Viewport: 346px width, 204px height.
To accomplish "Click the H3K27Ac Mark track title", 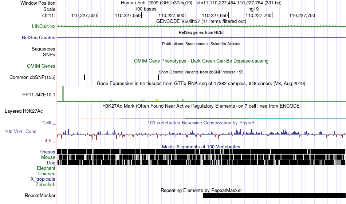I will pos(201,106).
